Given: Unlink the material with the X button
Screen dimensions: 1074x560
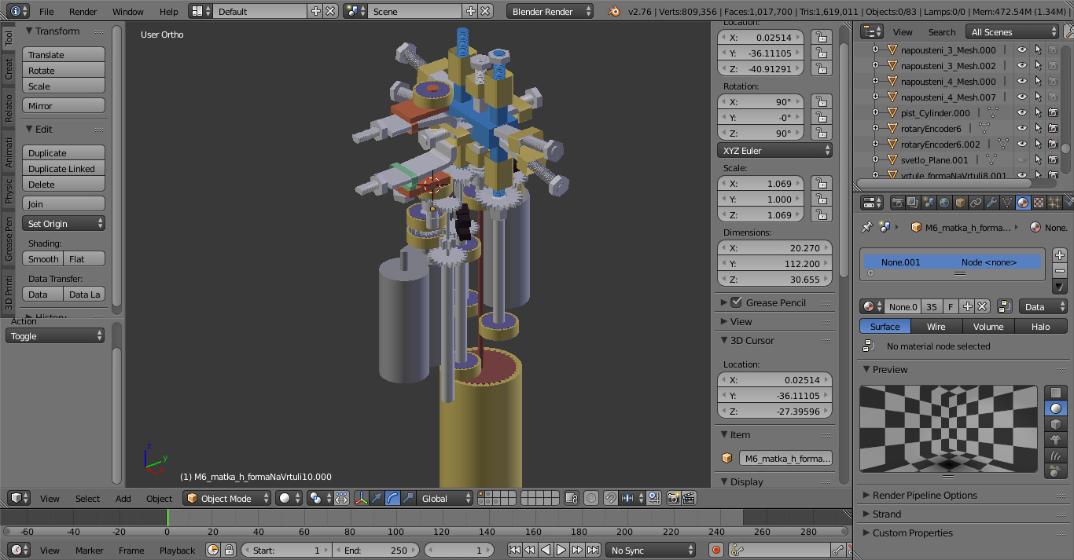Looking at the screenshot, I should coord(982,306).
